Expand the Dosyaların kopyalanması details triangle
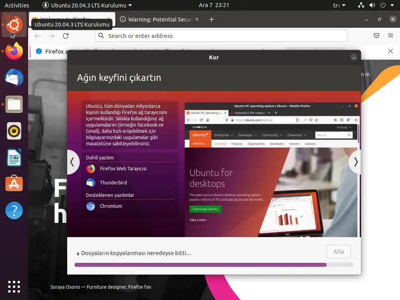This screenshot has width=400, height=300. point(78,254)
